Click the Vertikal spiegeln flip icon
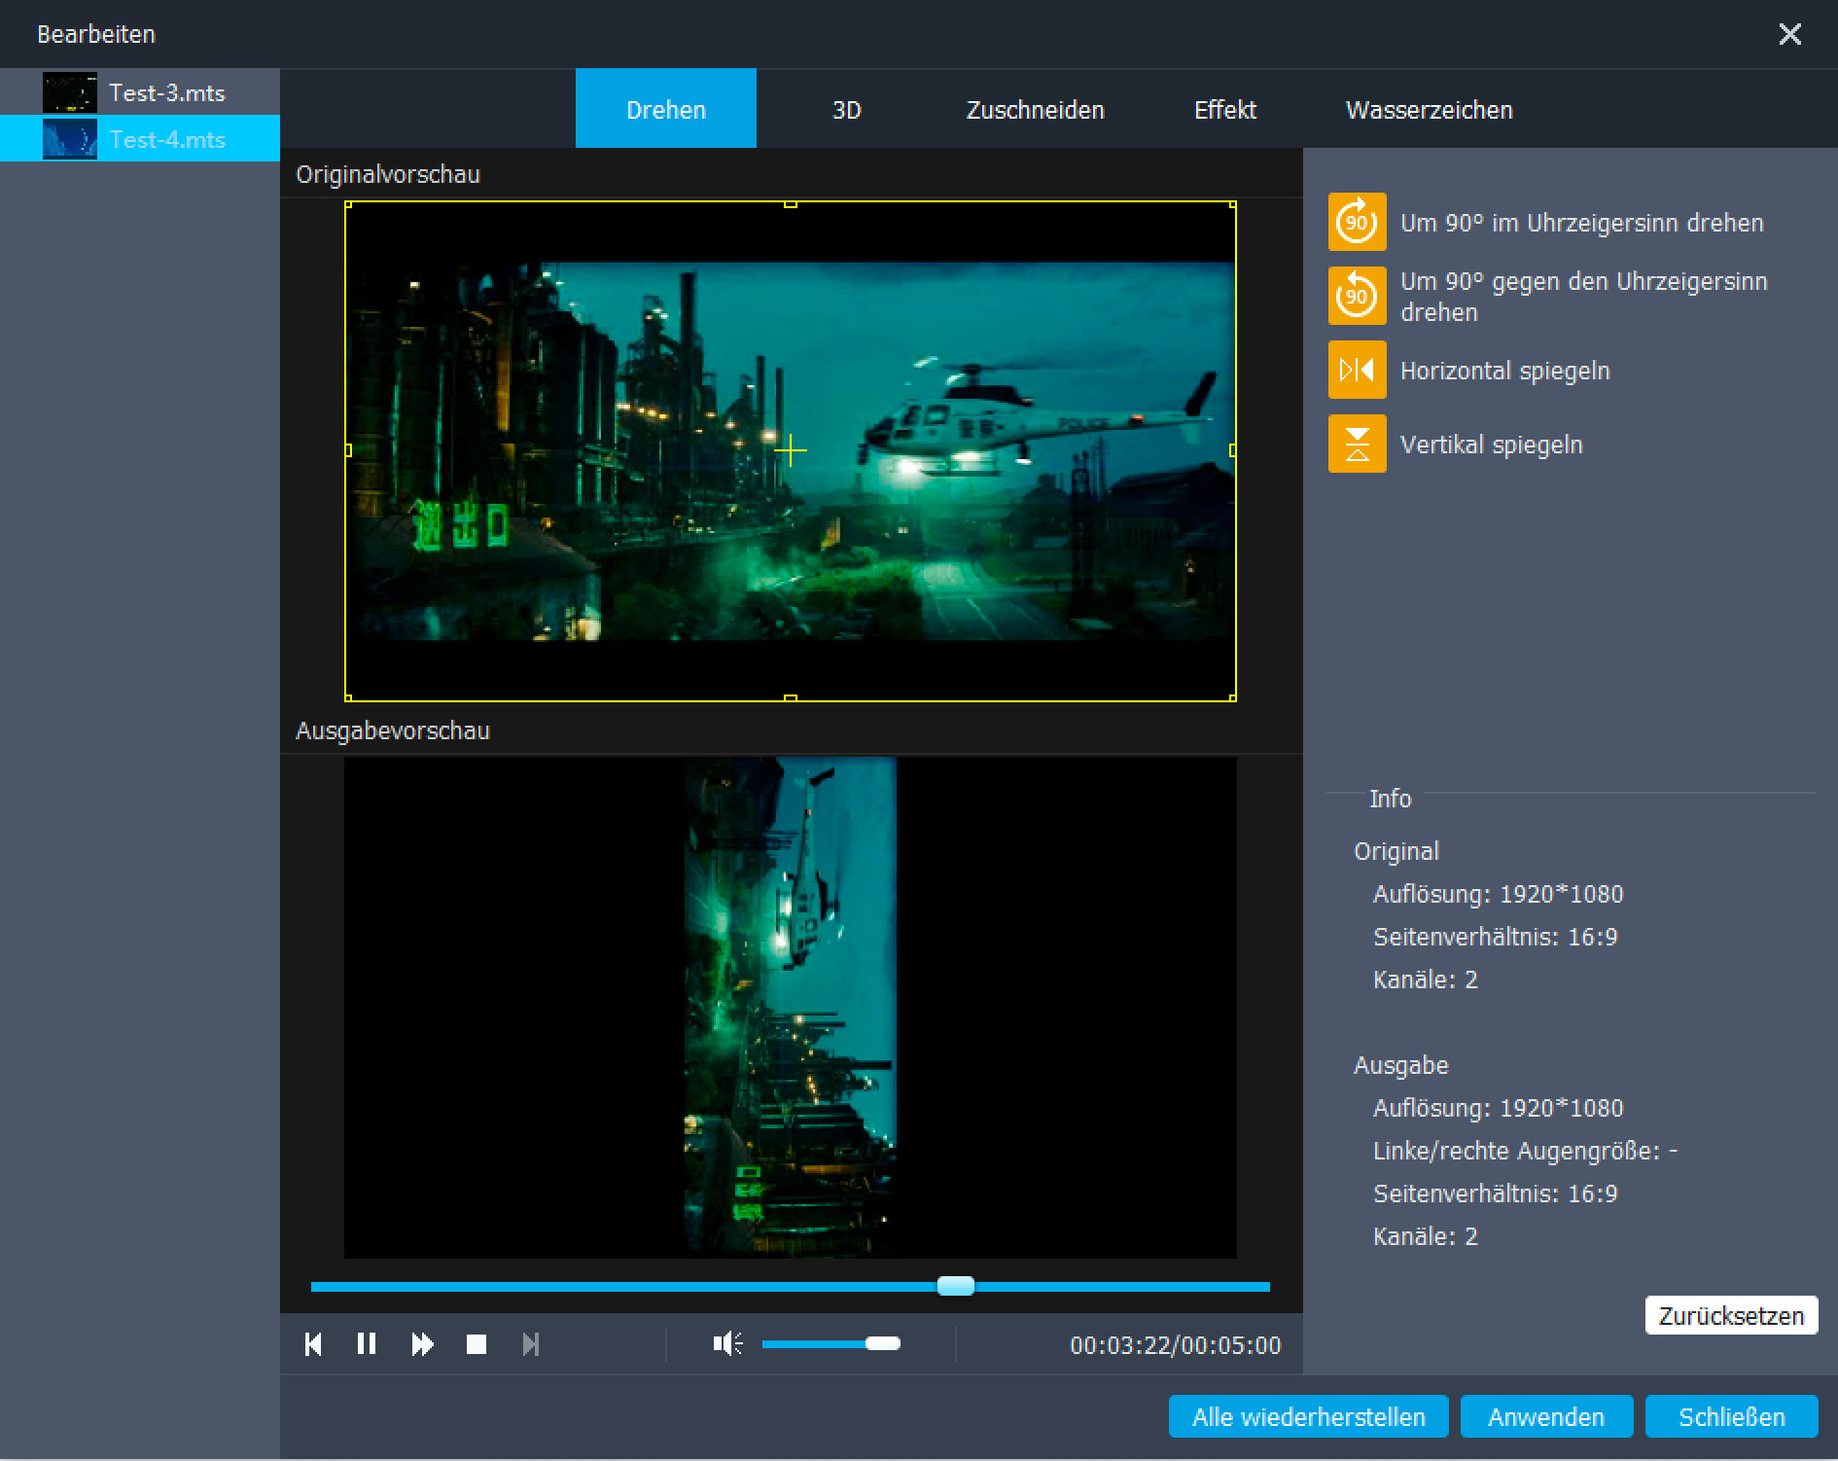Screen dimensions: 1838x1461 (1357, 444)
